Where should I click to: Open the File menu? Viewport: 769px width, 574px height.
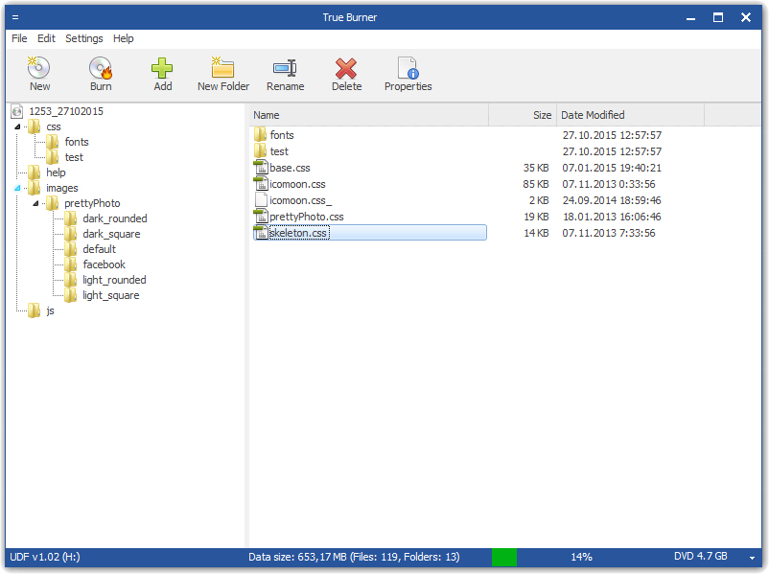[19, 38]
